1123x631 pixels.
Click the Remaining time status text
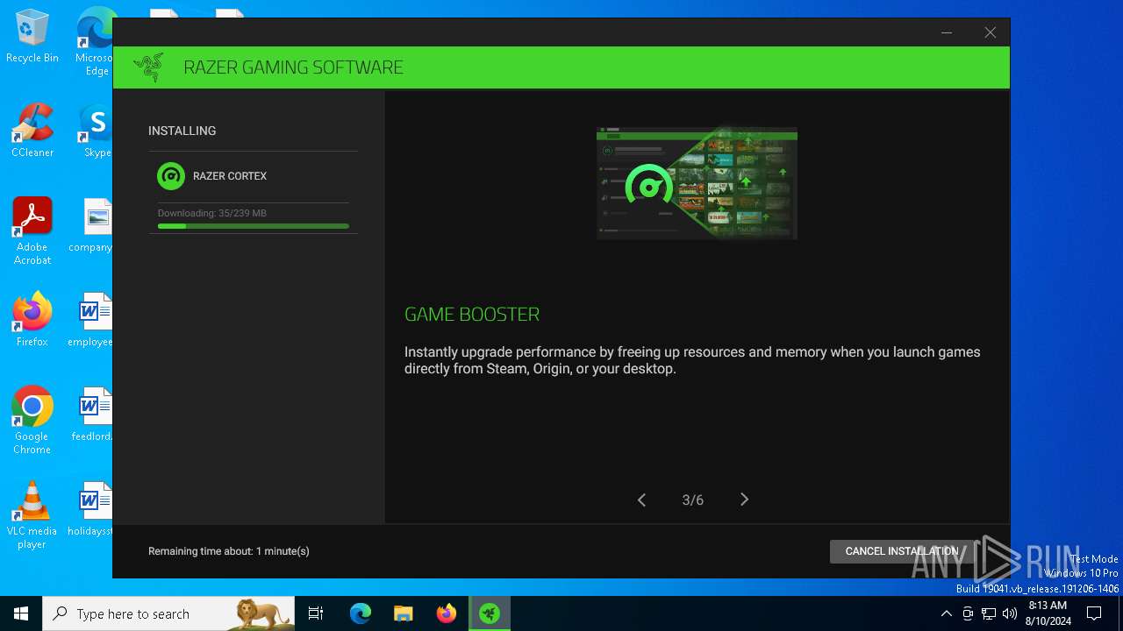click(229, 551)
